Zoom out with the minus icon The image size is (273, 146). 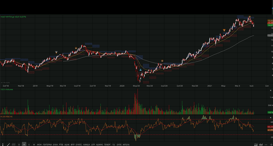(x=266, y=145)
